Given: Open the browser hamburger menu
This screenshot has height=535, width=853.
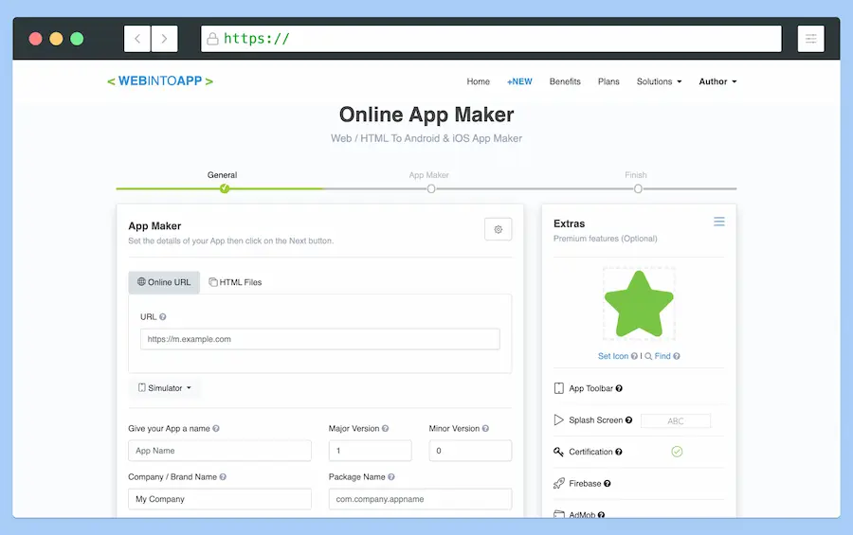Looking at the screenshot, I should pyautogui.click(x=810, y=39).
